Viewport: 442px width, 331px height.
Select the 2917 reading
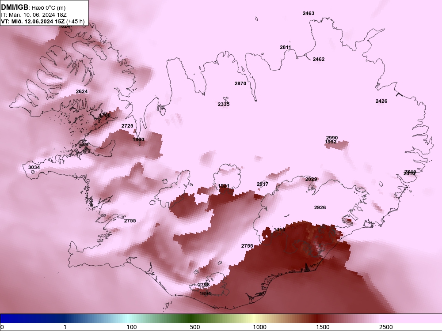point(263,184)
